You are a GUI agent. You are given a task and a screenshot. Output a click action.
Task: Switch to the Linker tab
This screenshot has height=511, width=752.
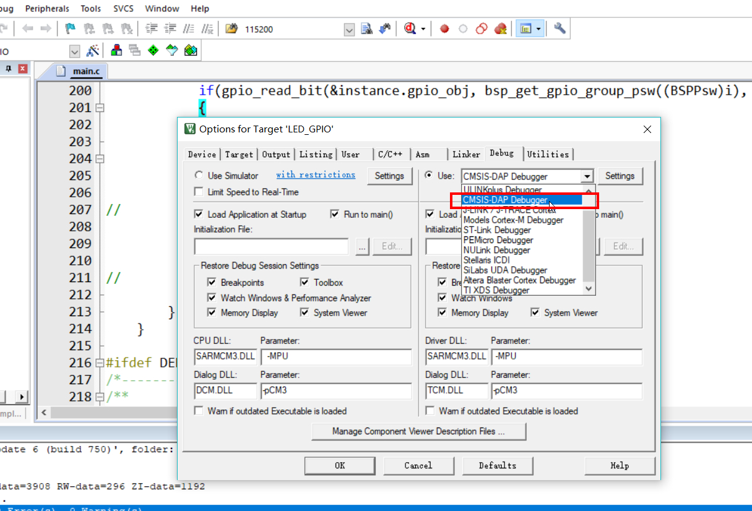click(466, 154)
